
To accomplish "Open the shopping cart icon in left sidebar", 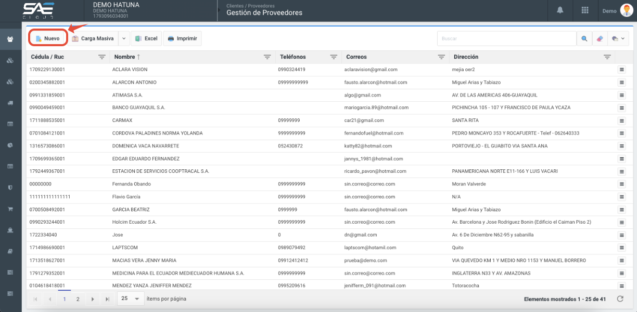I will [x=10, y=209].
